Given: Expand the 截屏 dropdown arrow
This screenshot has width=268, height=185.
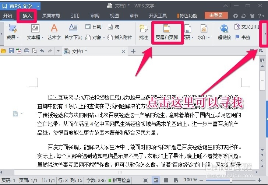Looking at the screenshot, I should pyautogui.click(x=18, y=37).
